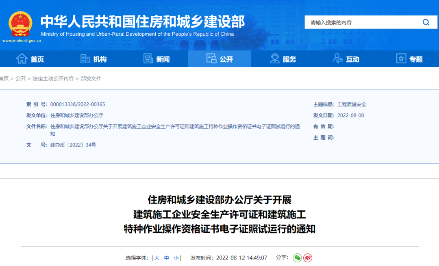Screen dimensions: 439x266
Task: Click the person icon beside 服务
Action: coord(274,58)
